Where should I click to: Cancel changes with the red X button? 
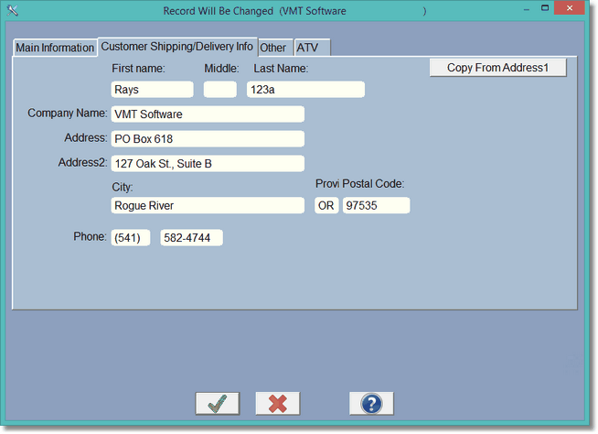click(278, 404)
